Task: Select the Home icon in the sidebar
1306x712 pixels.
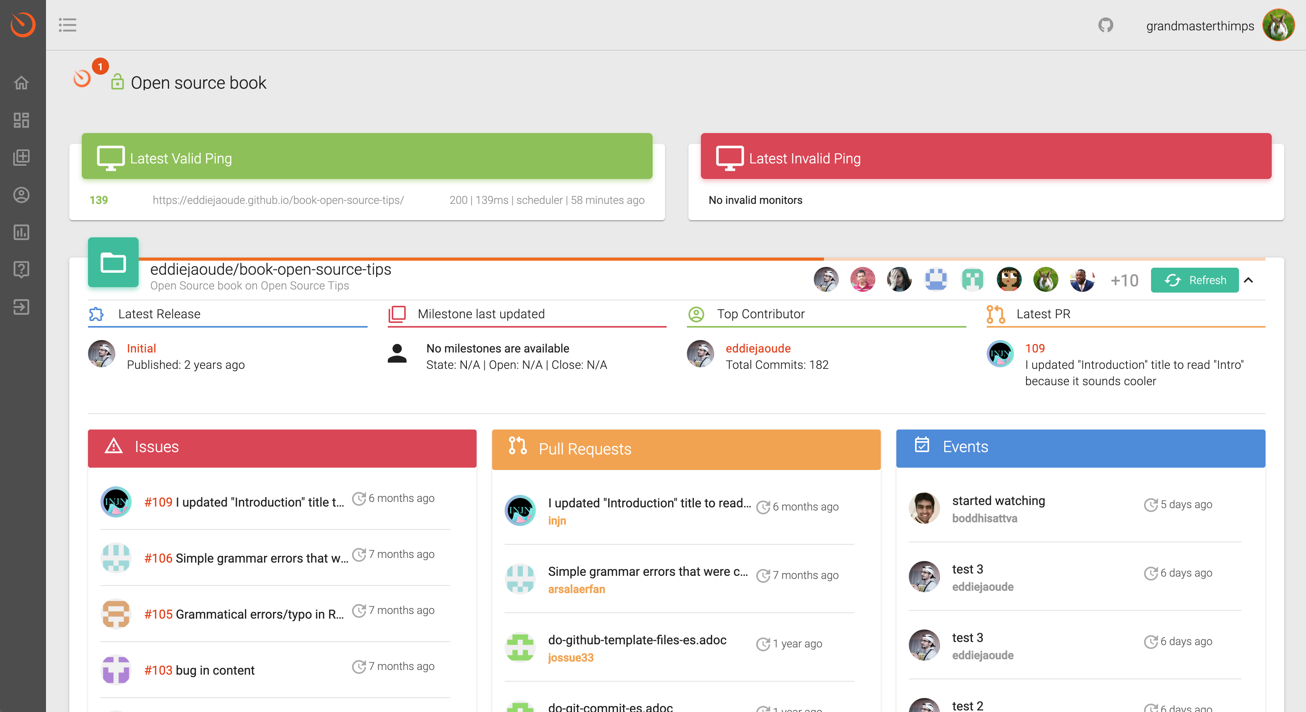Action: point(22,82)
